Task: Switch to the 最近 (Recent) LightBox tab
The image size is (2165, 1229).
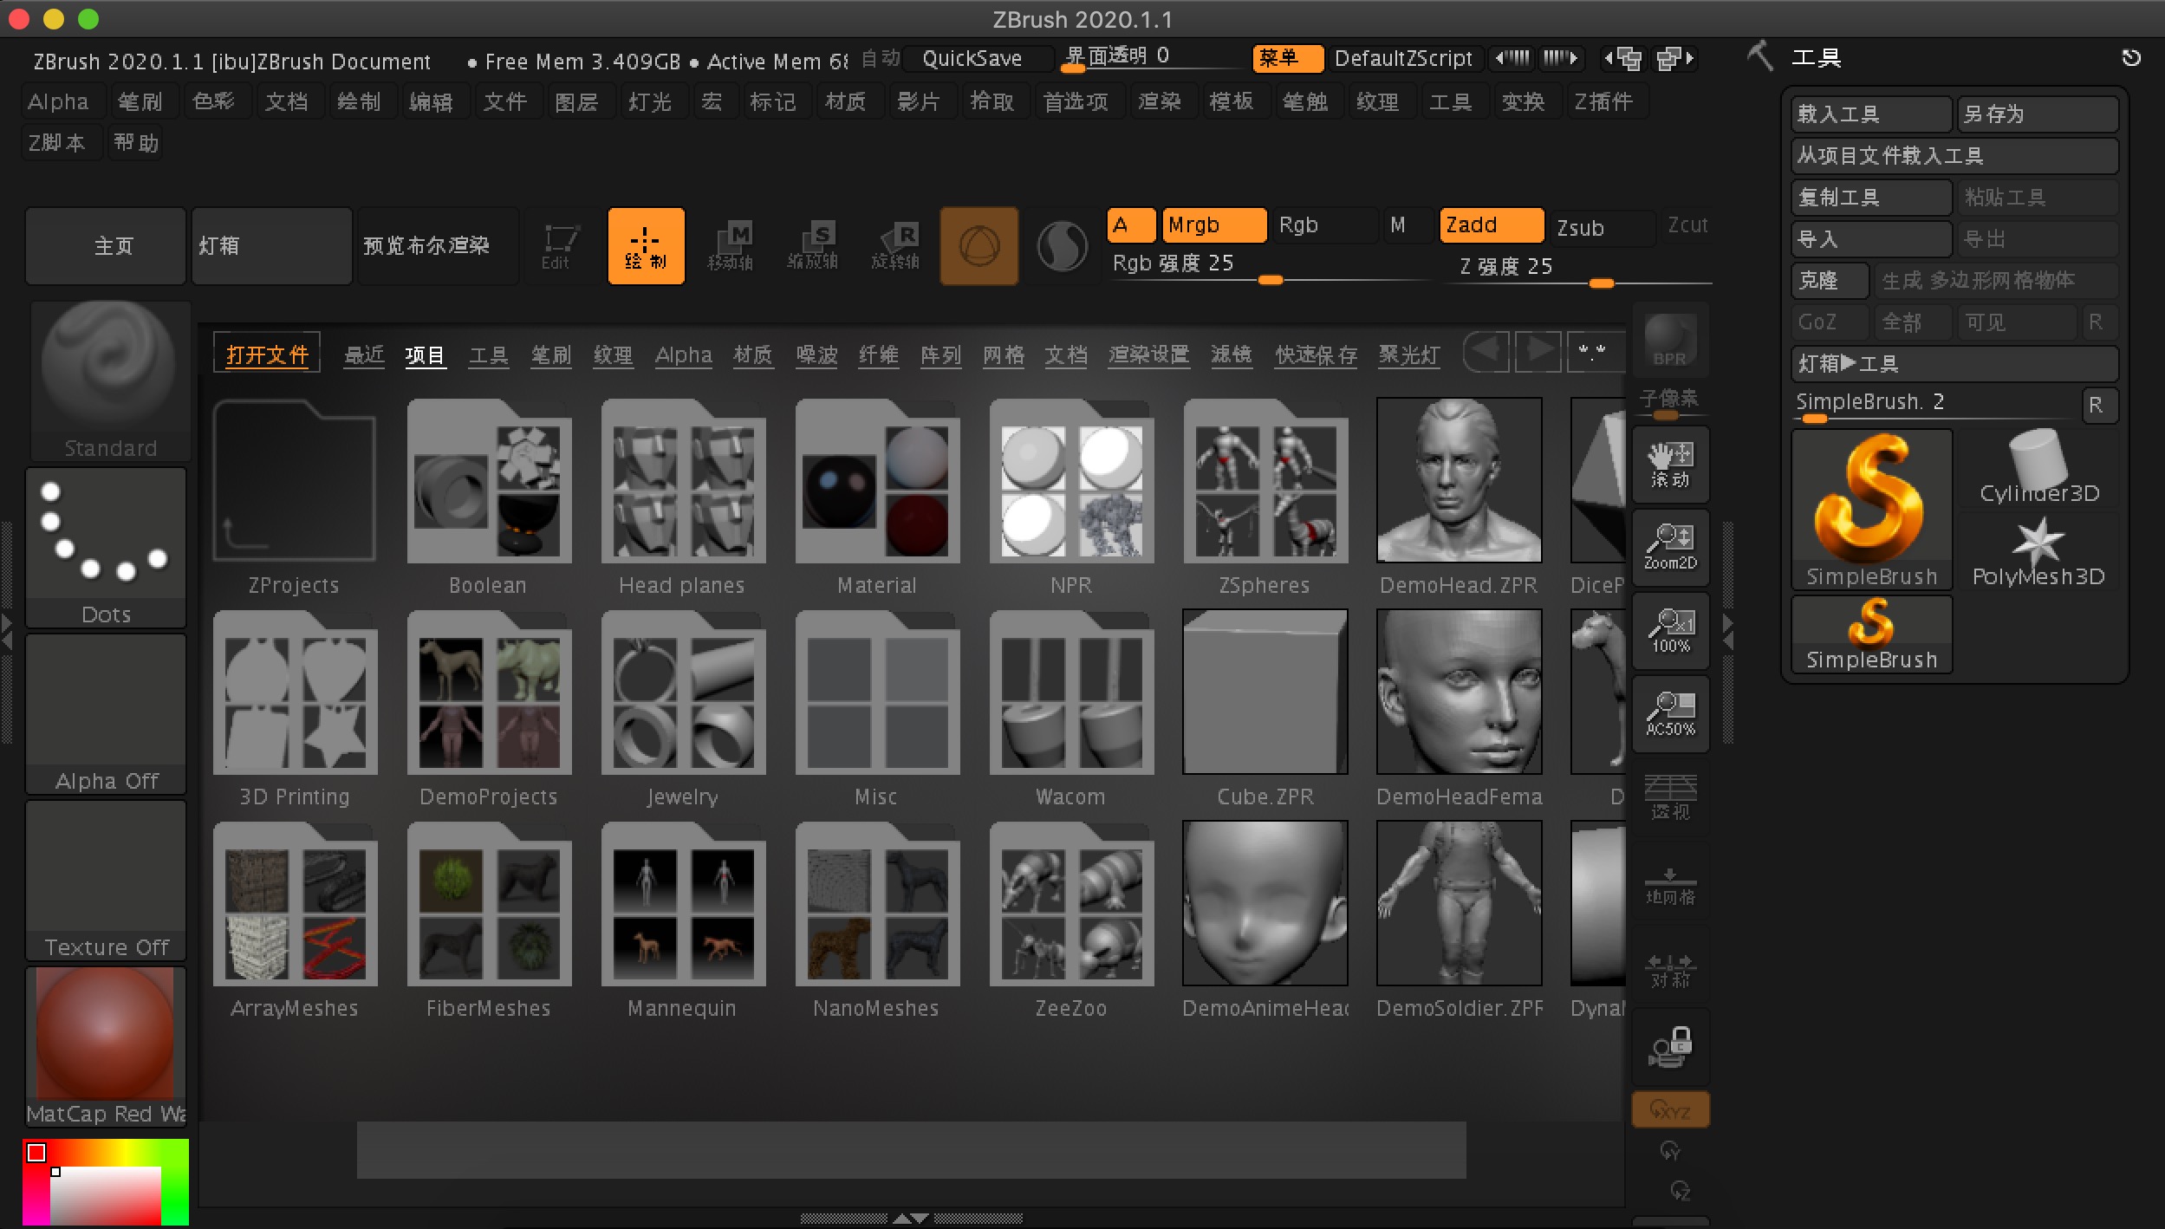Action: pyautogui.click(x=364, y=354)
